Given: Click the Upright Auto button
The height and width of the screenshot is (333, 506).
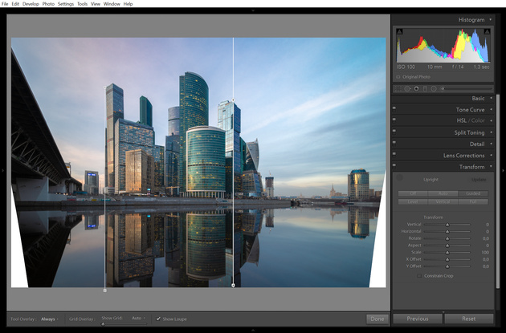Looking at the screenshot, I should point(443,193).
